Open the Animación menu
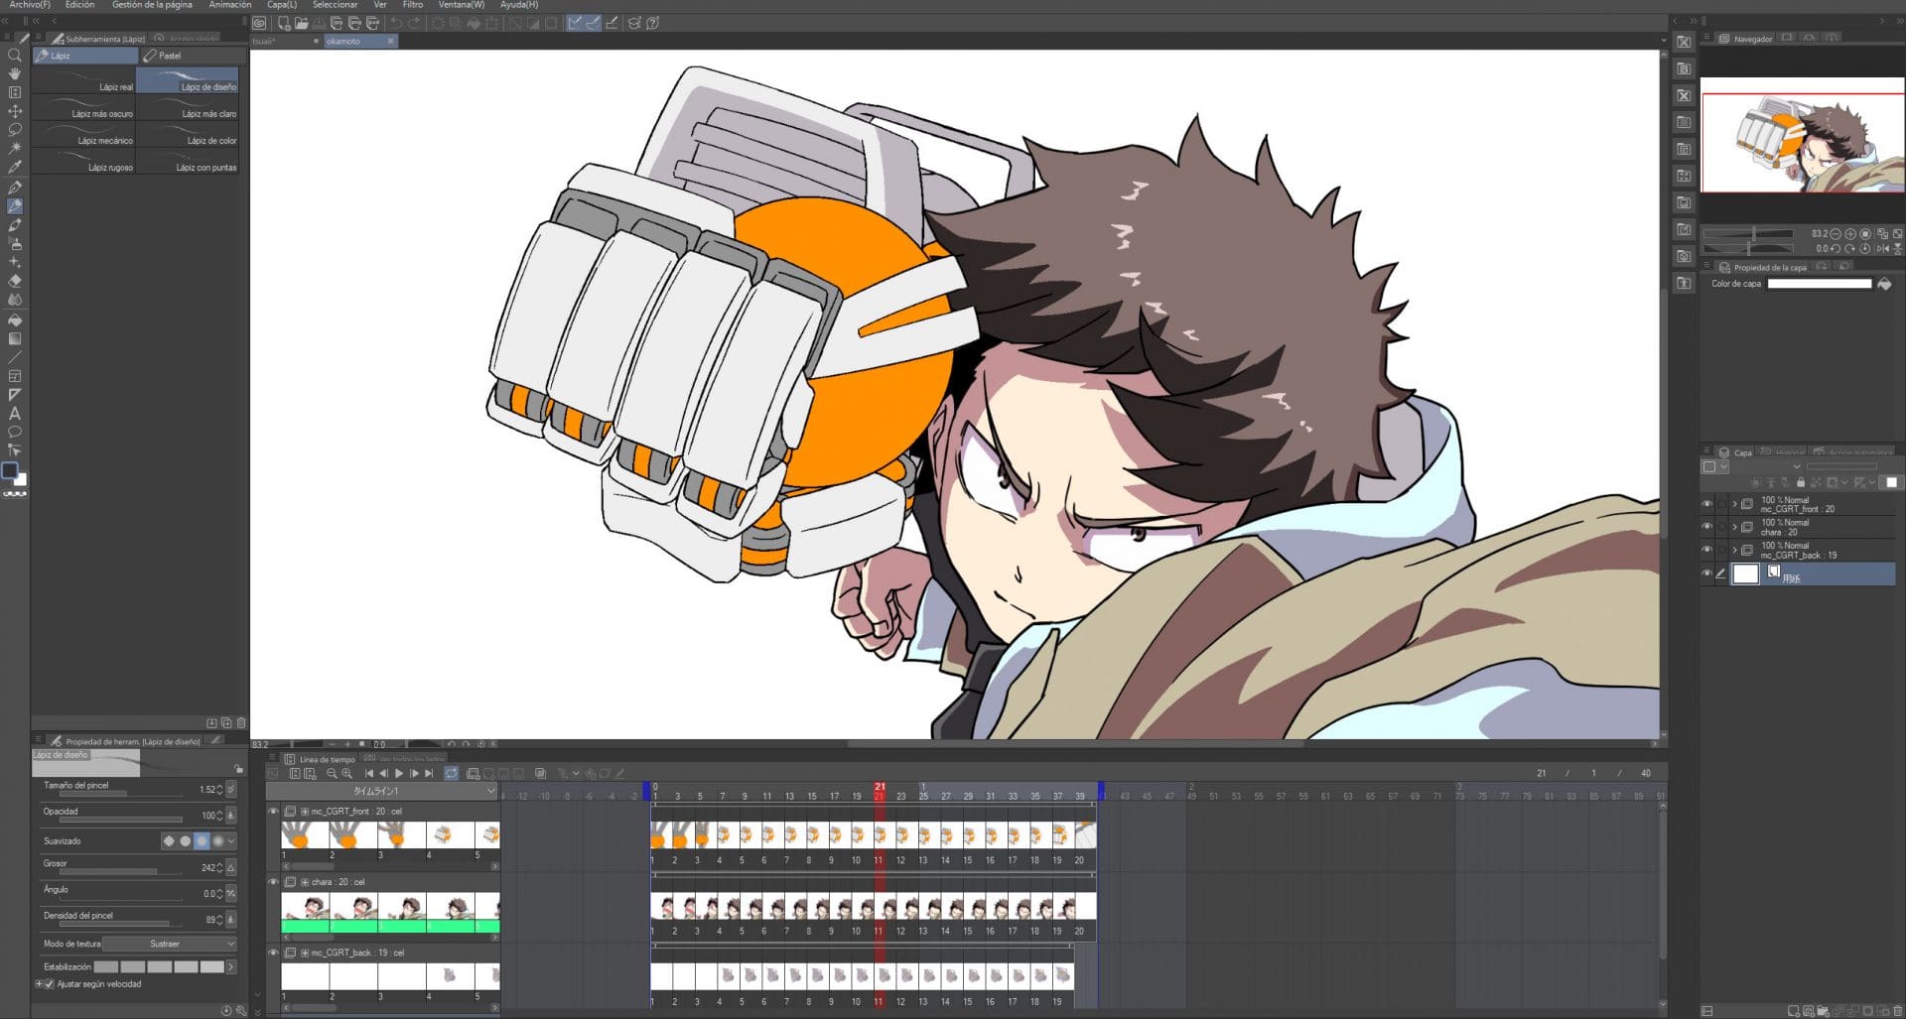 [x=230, y=5]
